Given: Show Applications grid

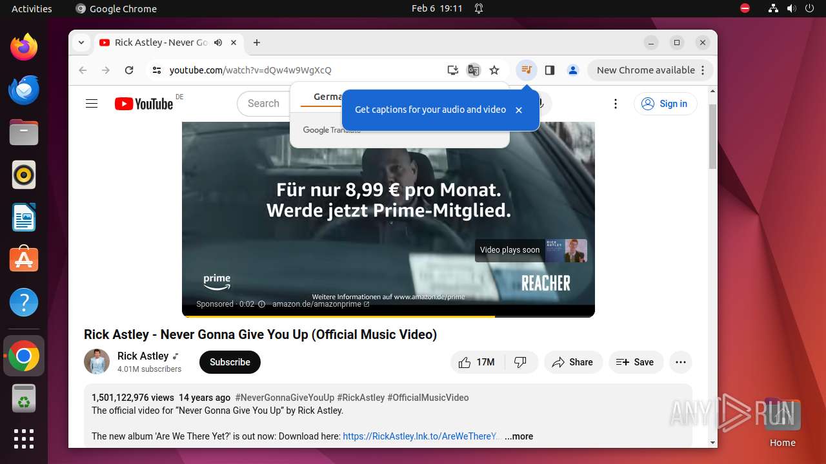Looking at the screenshot, I should tap(24, 439).
